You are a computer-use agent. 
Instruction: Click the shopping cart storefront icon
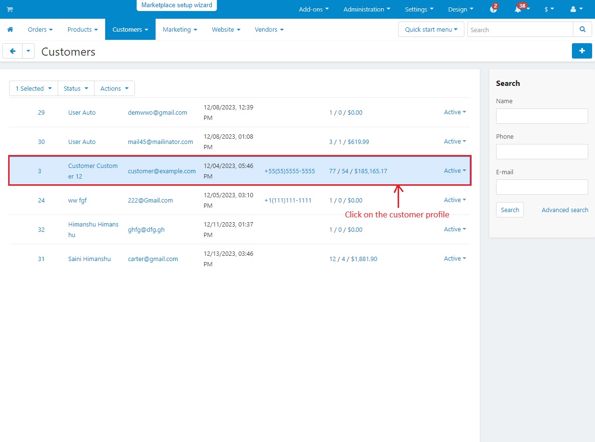(10, 9)
